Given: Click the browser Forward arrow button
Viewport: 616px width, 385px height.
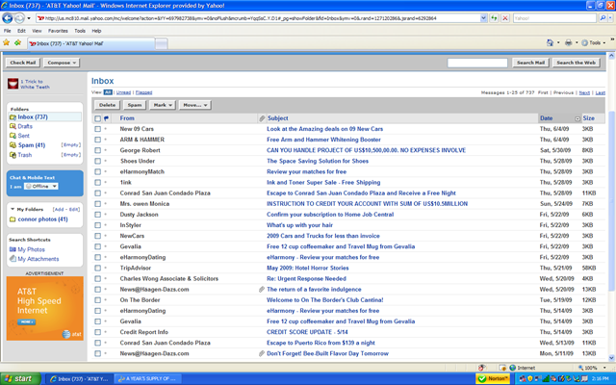Looking at the screenshot, I should 19,18.
